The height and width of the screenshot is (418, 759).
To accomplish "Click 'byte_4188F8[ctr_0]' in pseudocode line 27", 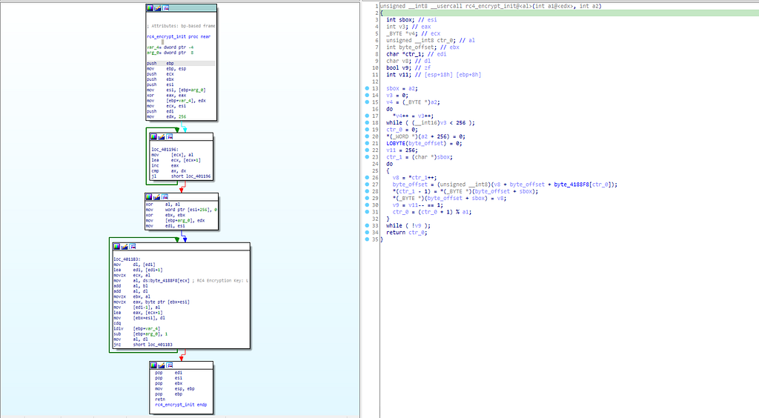I will [x=583, y=185].
